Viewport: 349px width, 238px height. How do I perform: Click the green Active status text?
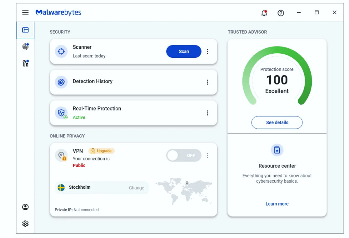pos(79,117)
